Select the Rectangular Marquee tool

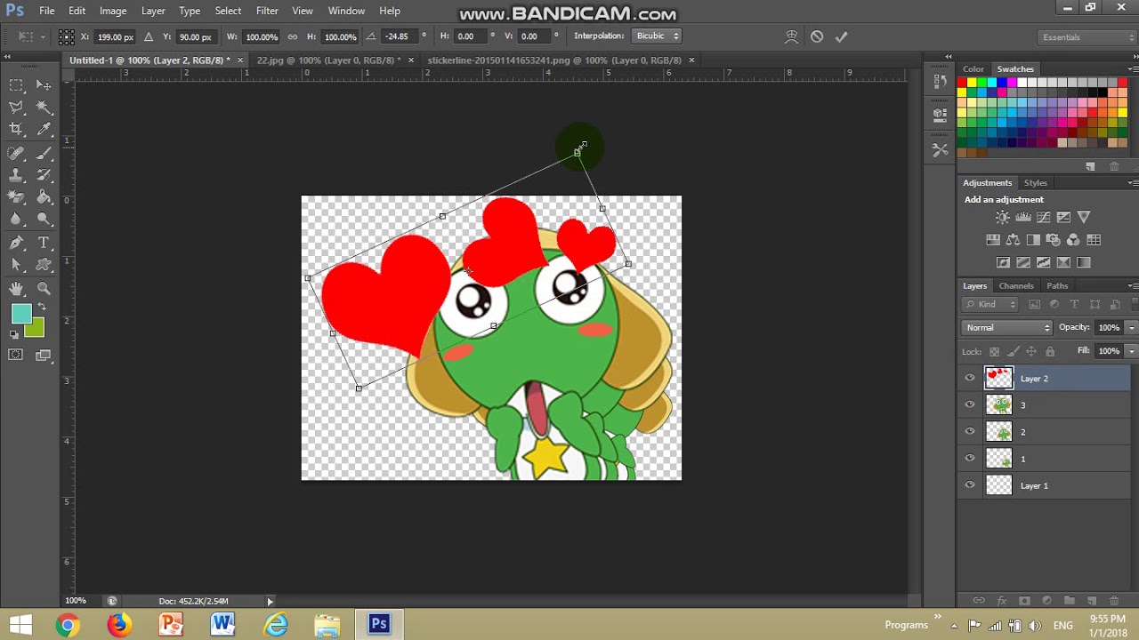coord(16,85)
